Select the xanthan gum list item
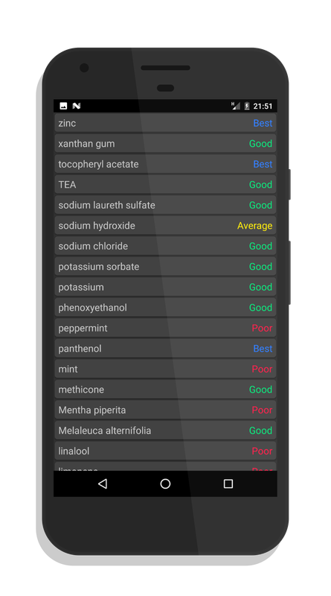 click(165, 143)
